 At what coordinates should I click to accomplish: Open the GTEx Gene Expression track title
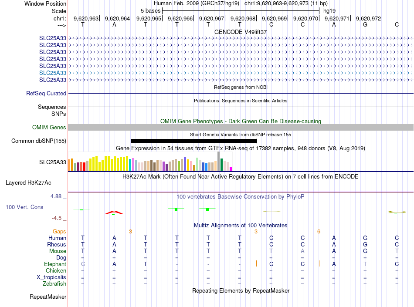(241, 148)
